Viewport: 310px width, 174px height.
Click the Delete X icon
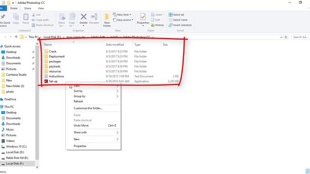tap(83, 17)
